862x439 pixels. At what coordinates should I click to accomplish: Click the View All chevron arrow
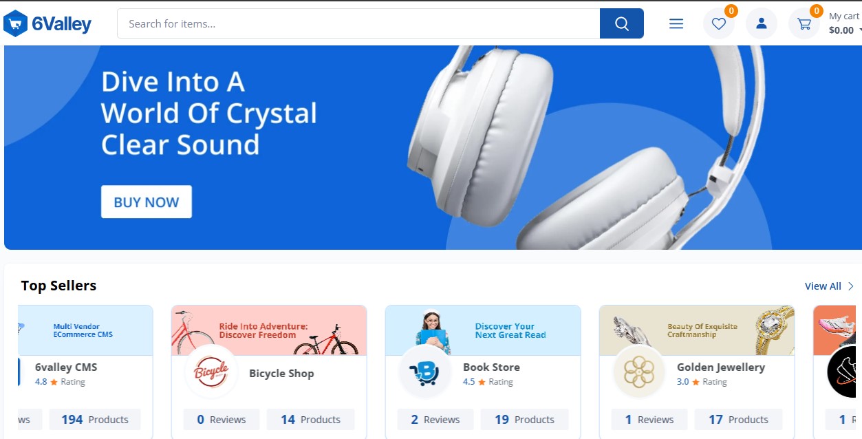pyautogui.click(x=851, y=286)
